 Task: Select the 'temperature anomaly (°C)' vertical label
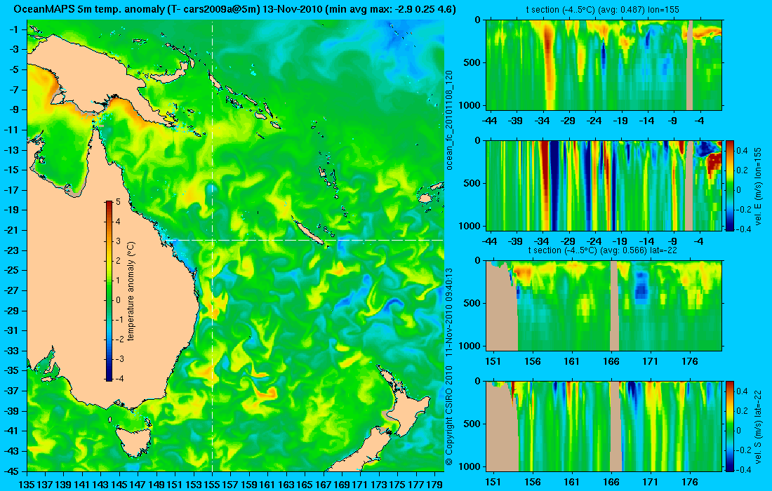pyautogui.click(x=131, y=291)
